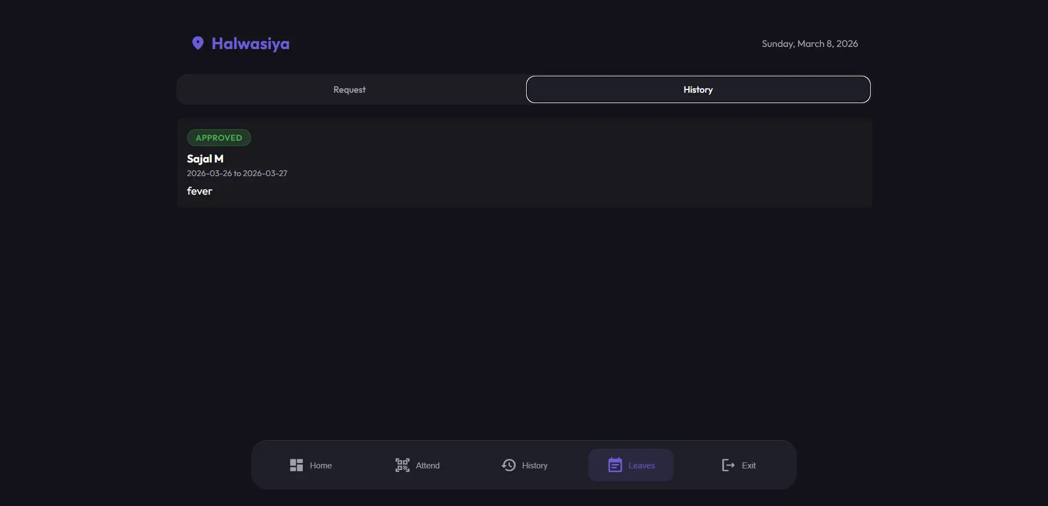Click the Attend QR code icon

(402, 465)
